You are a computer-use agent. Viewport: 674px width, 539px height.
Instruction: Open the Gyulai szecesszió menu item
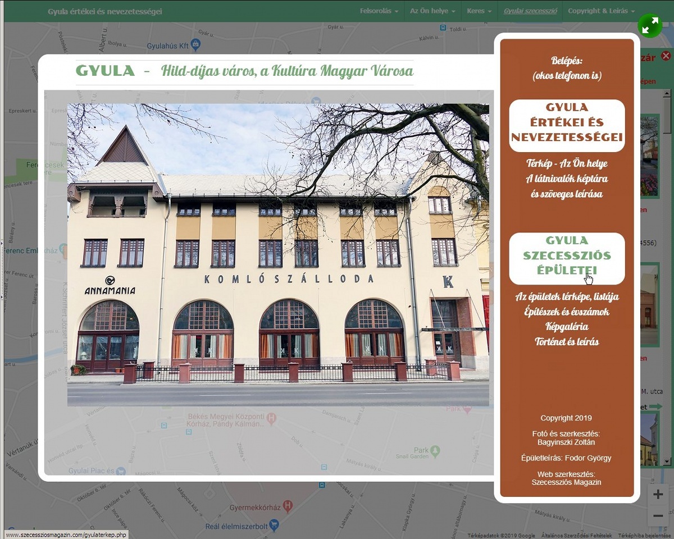point(530,11)
